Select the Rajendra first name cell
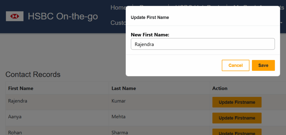Viewport: 286px width, 135px height. [18, 101]
